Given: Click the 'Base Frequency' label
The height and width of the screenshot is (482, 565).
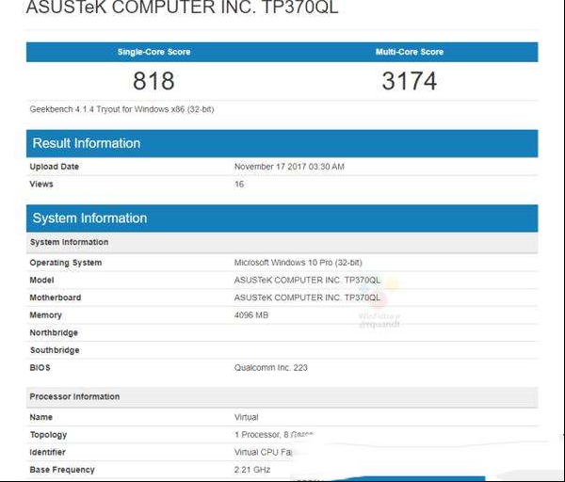Looking at the screenshot, I should pos(62,470).
